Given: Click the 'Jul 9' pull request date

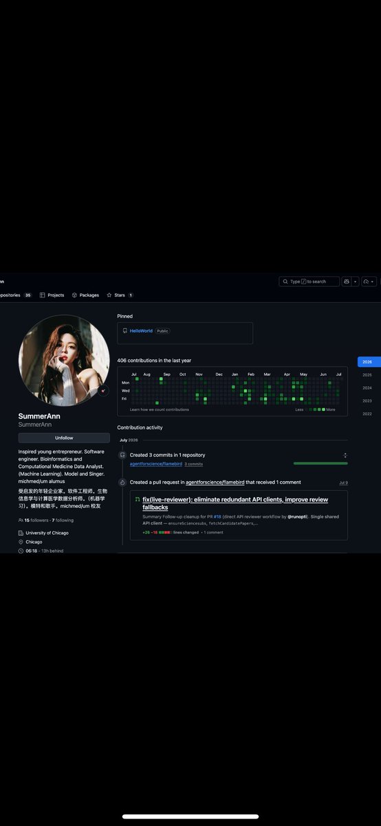Looking at the screenshot, I should point(343,483).
